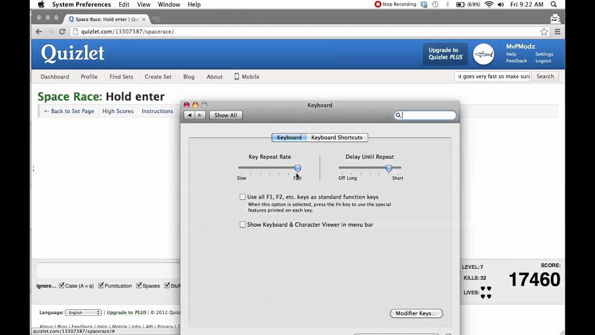Click the Quizlet logo

[x=73, y=54]
